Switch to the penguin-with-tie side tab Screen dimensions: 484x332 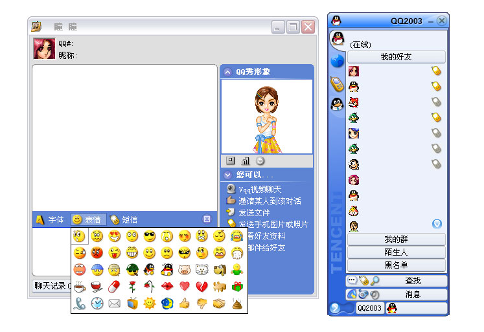(337, 104)
